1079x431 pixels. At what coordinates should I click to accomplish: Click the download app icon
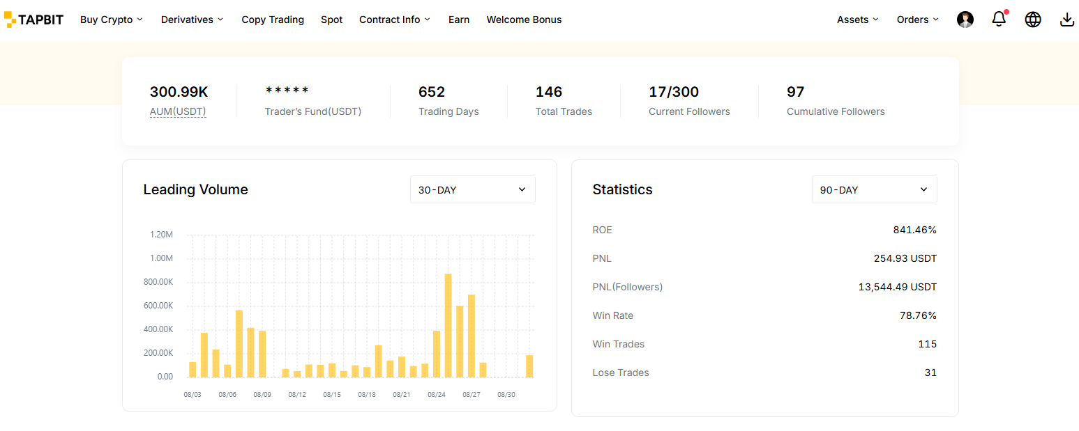pyautogui.click(x=1067, y=19)
